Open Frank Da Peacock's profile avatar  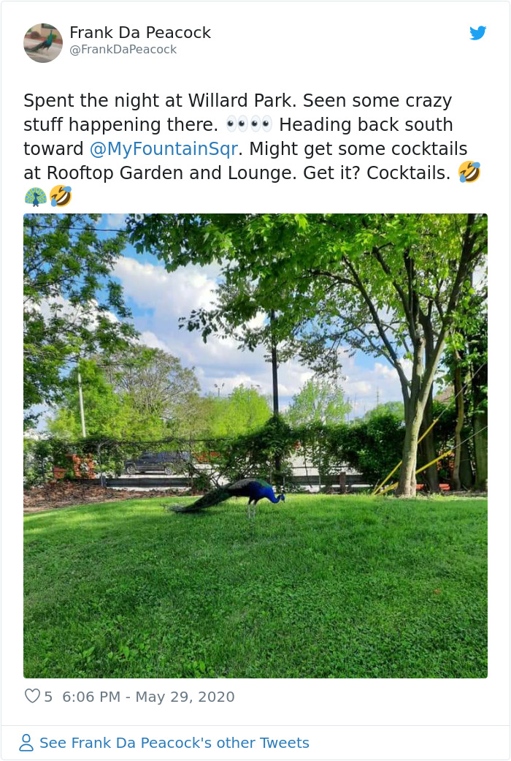pos(43,42)
